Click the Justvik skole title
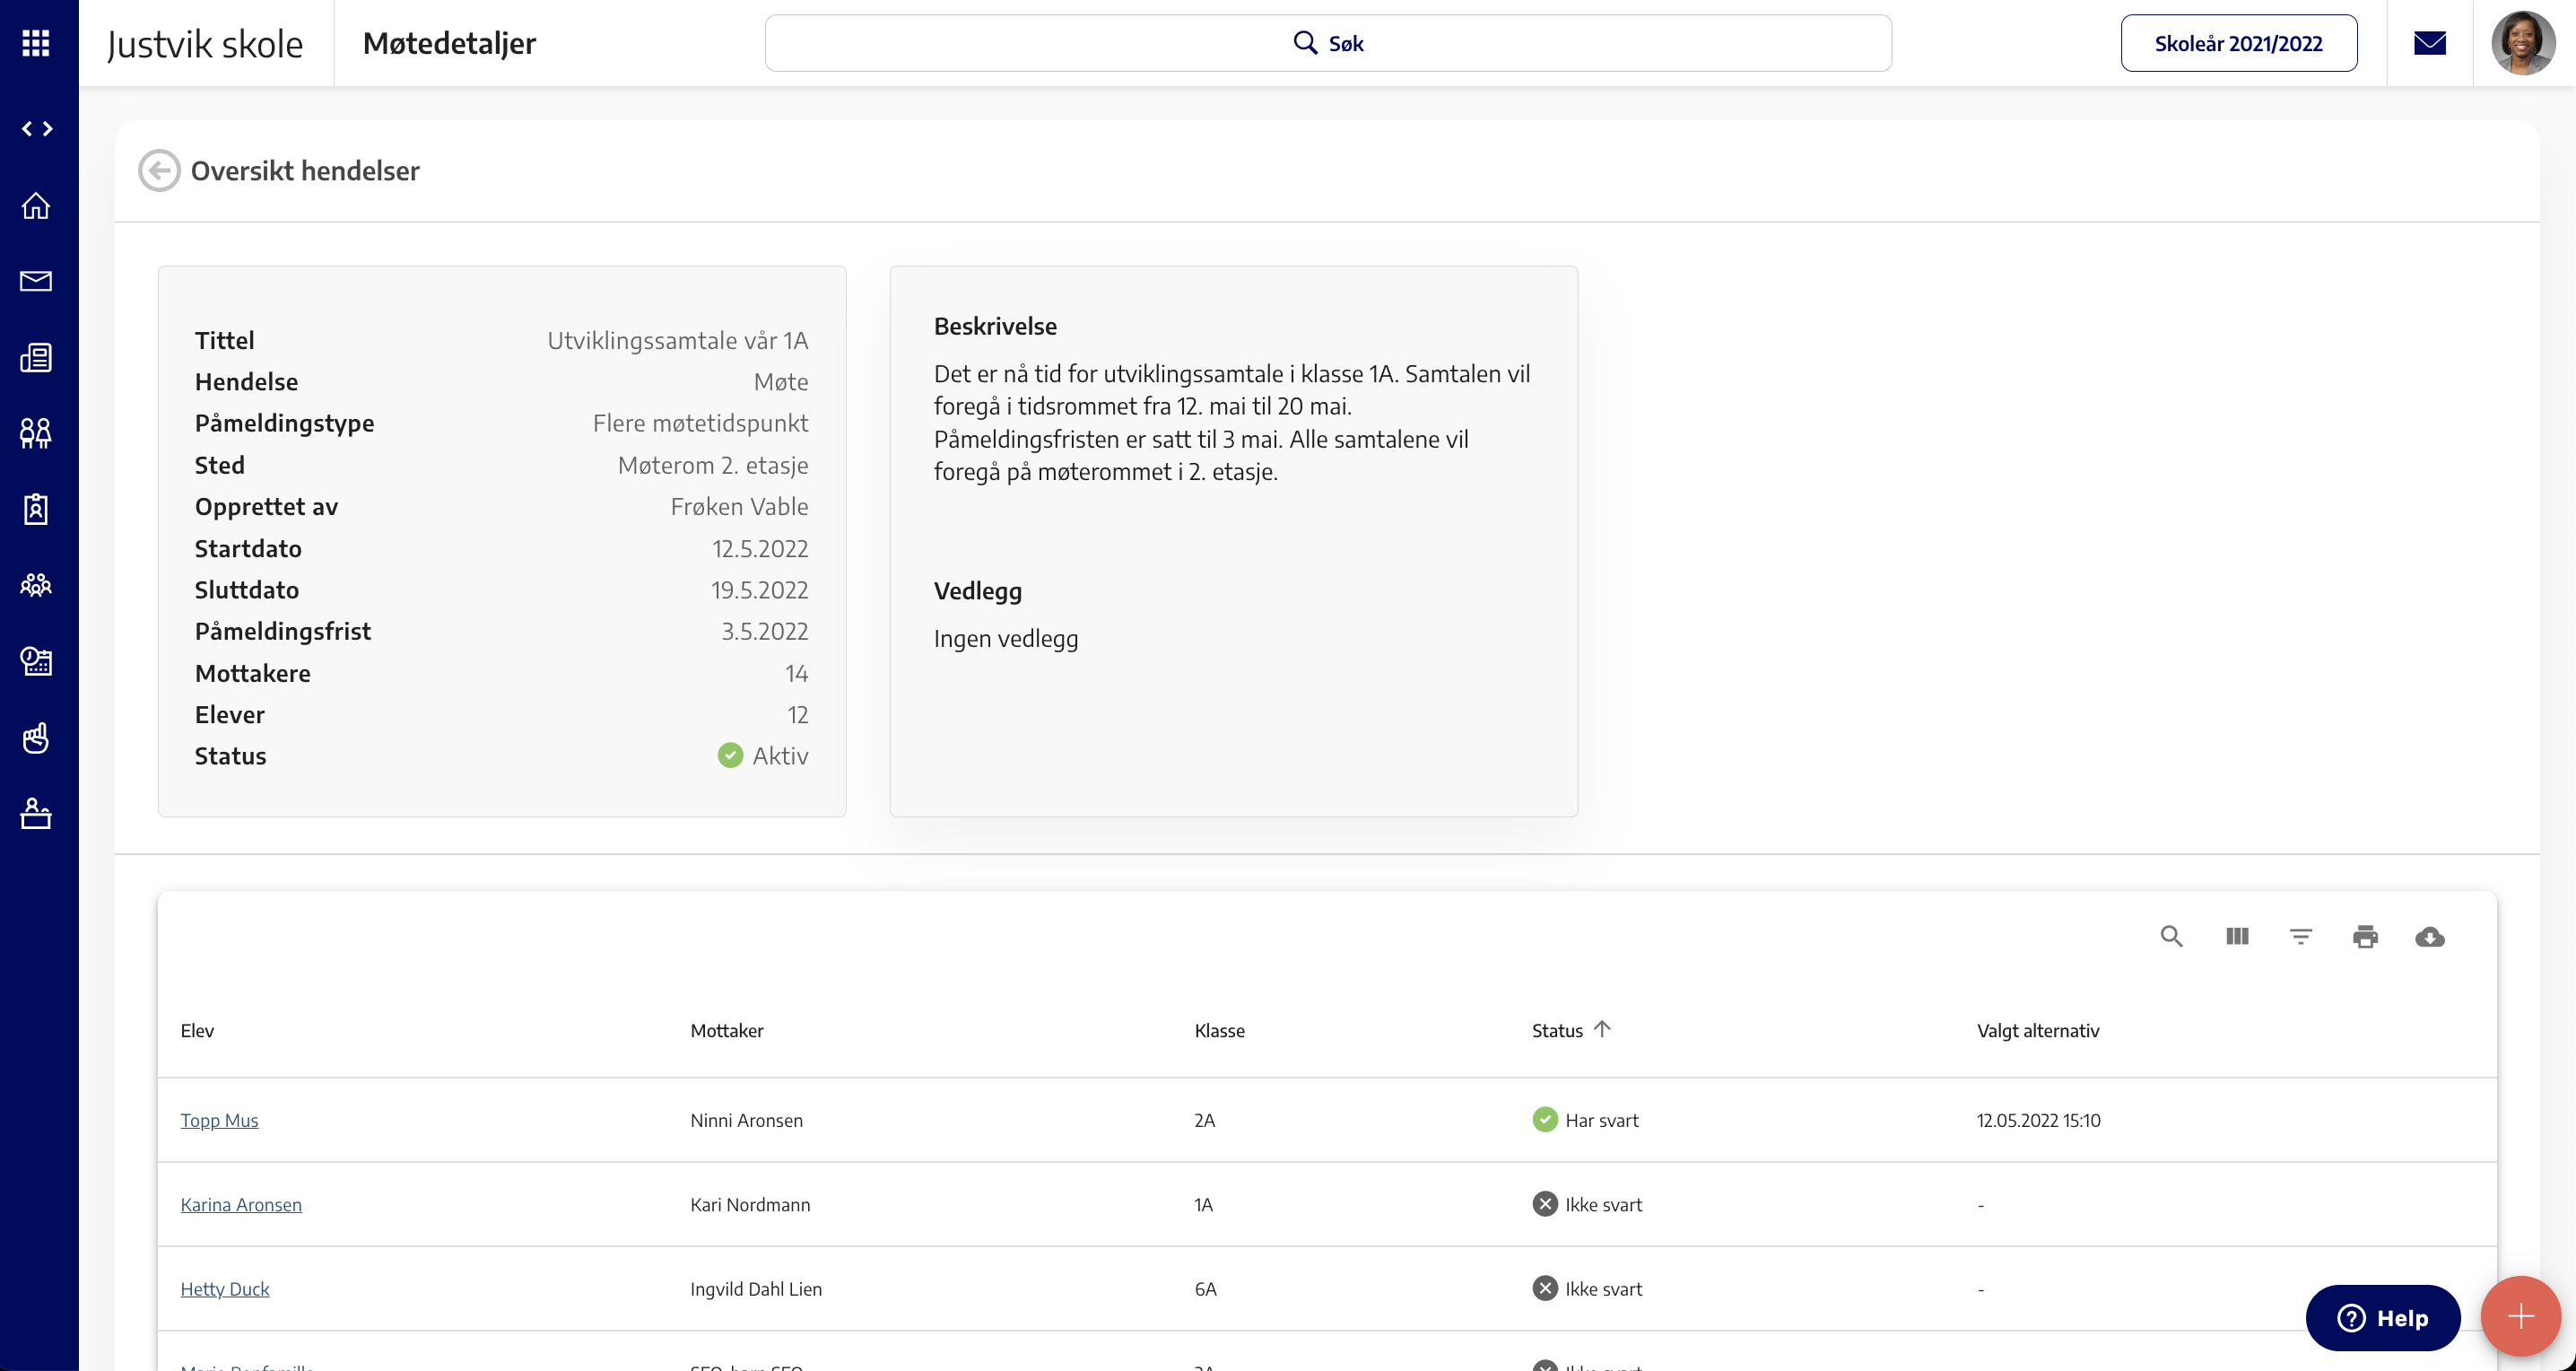Screen dimensions: 2576x1371 coord(205,44)
